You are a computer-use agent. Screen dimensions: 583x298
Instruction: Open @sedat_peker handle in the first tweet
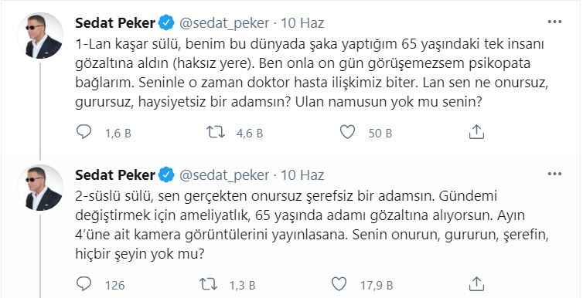tap(224, 23)
